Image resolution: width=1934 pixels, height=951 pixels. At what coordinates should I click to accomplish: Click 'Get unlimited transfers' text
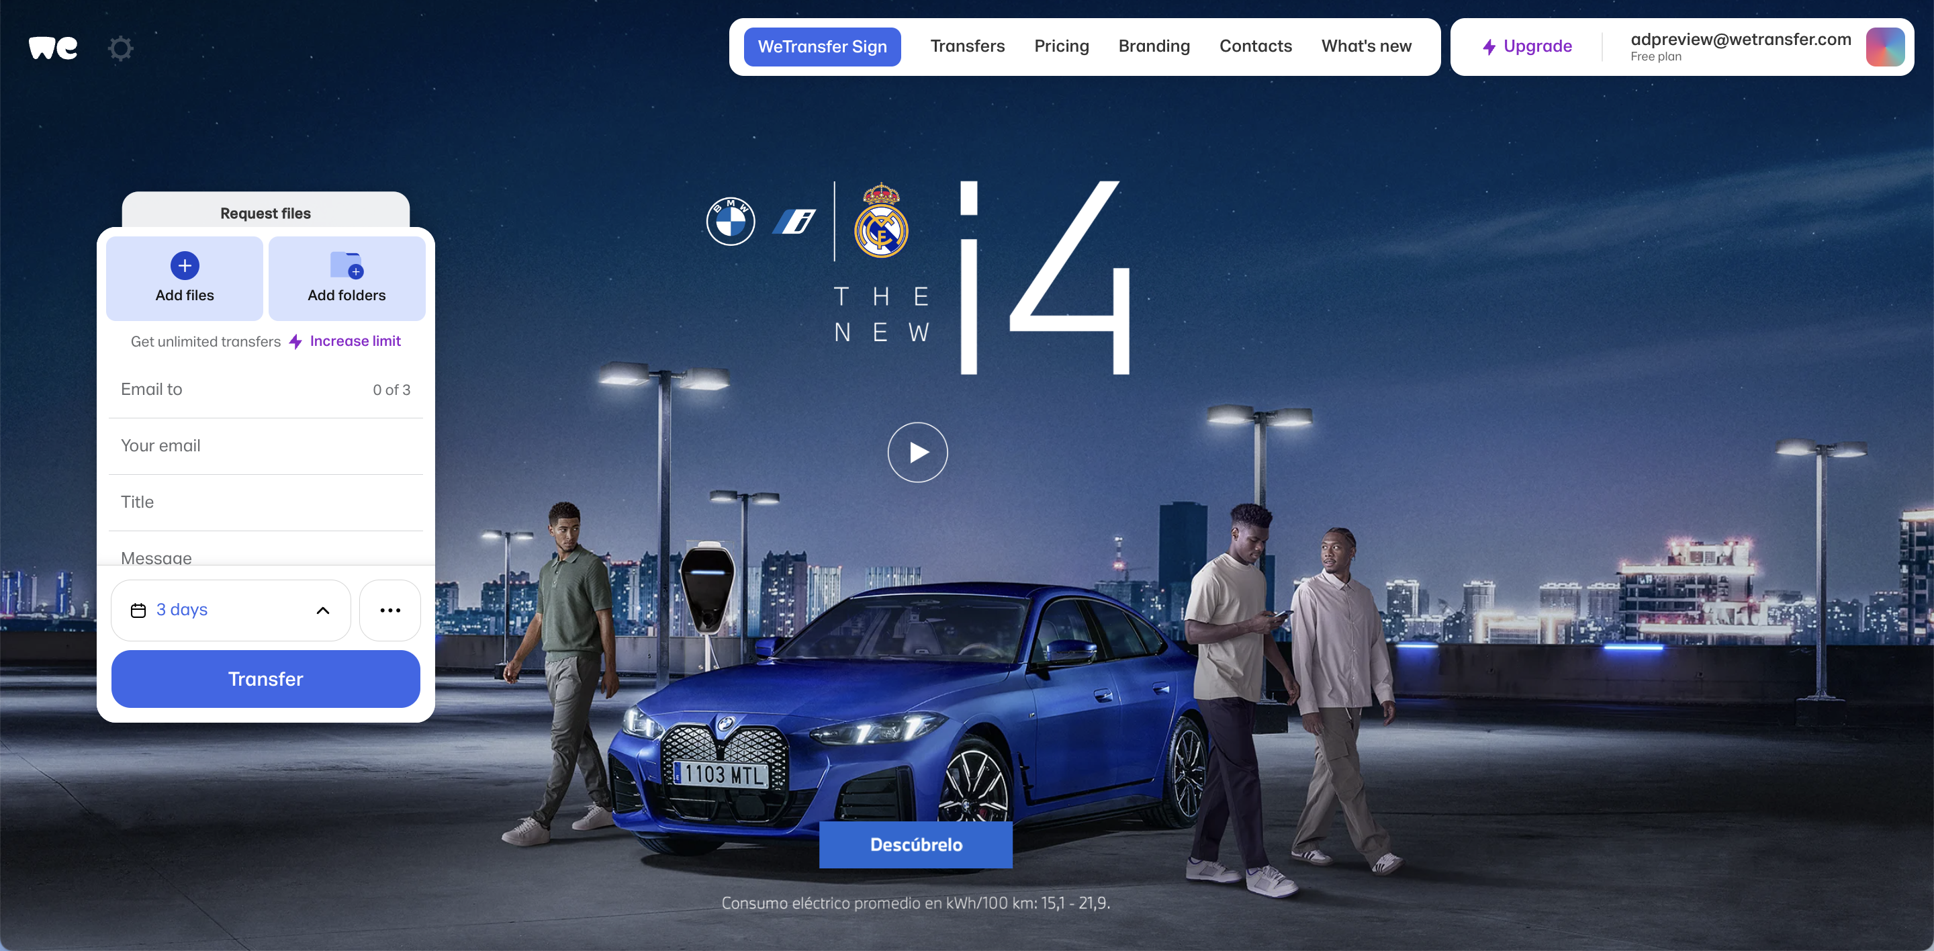point(205,342)
